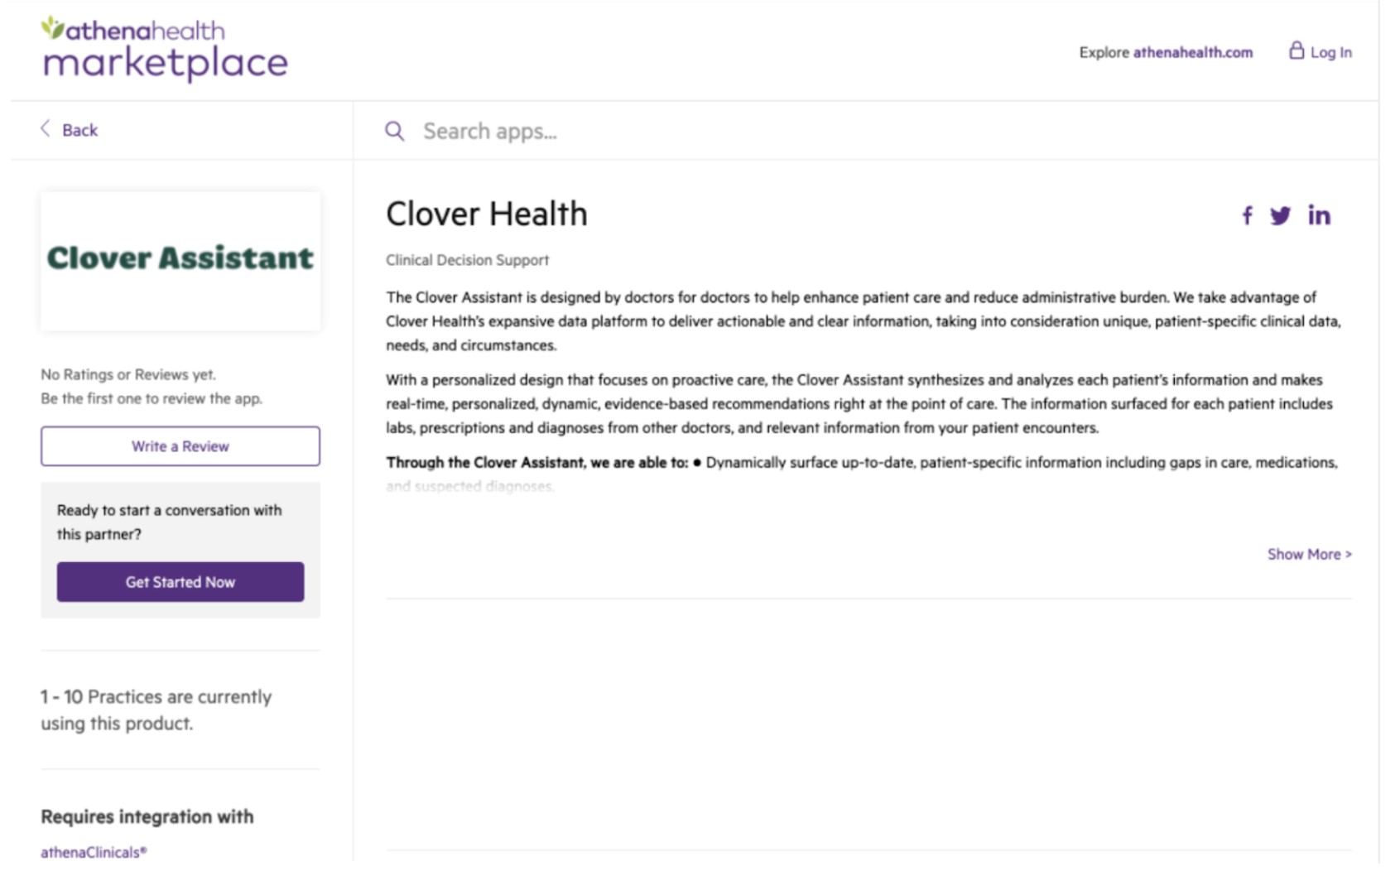Click Write a Review button
This screenshot has height=881, width=1400.
click(180, 446)
